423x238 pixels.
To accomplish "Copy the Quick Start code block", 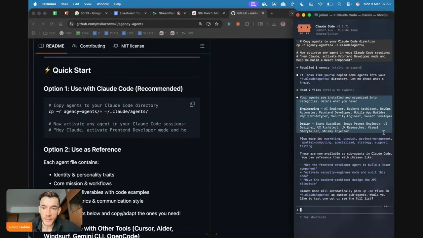I will tap(192, 104).
